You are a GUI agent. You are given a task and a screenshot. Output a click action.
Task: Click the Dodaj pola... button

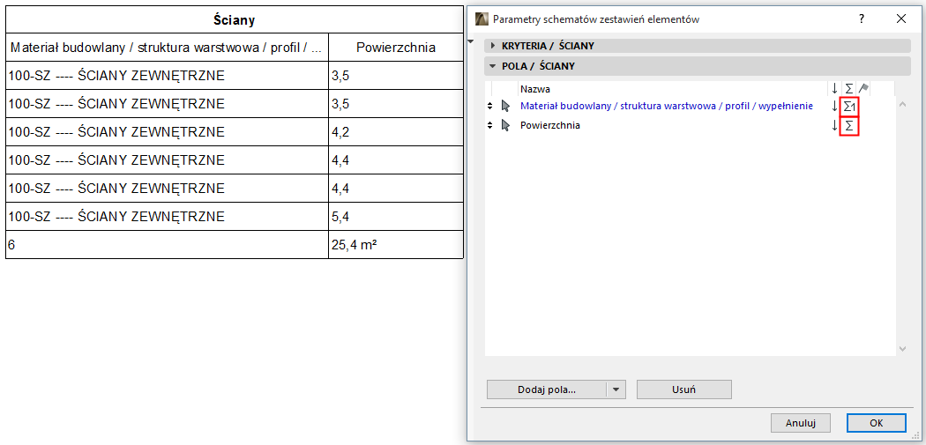tap(547, 389)
